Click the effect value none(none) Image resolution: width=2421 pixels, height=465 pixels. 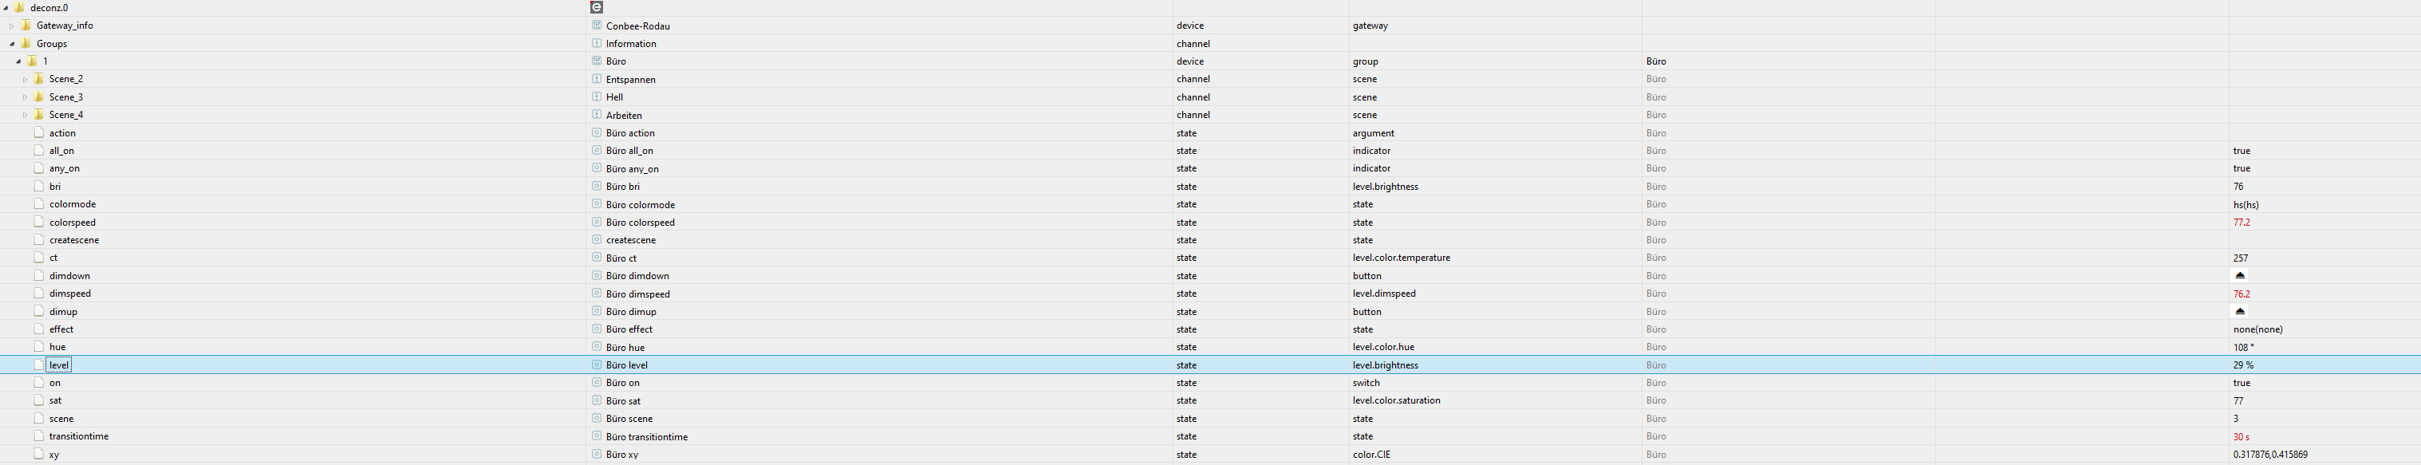pos(2257,329)
